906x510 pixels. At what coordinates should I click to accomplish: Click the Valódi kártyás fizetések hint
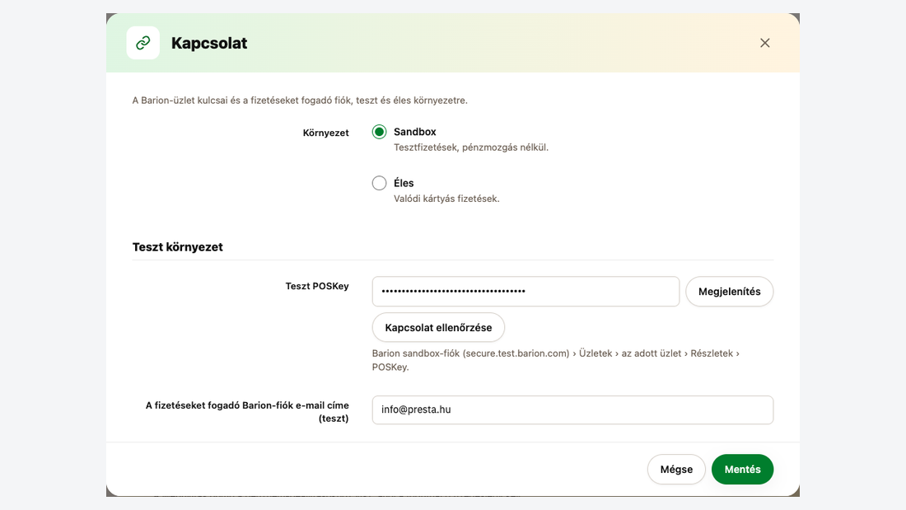click(x=446, y=199)
